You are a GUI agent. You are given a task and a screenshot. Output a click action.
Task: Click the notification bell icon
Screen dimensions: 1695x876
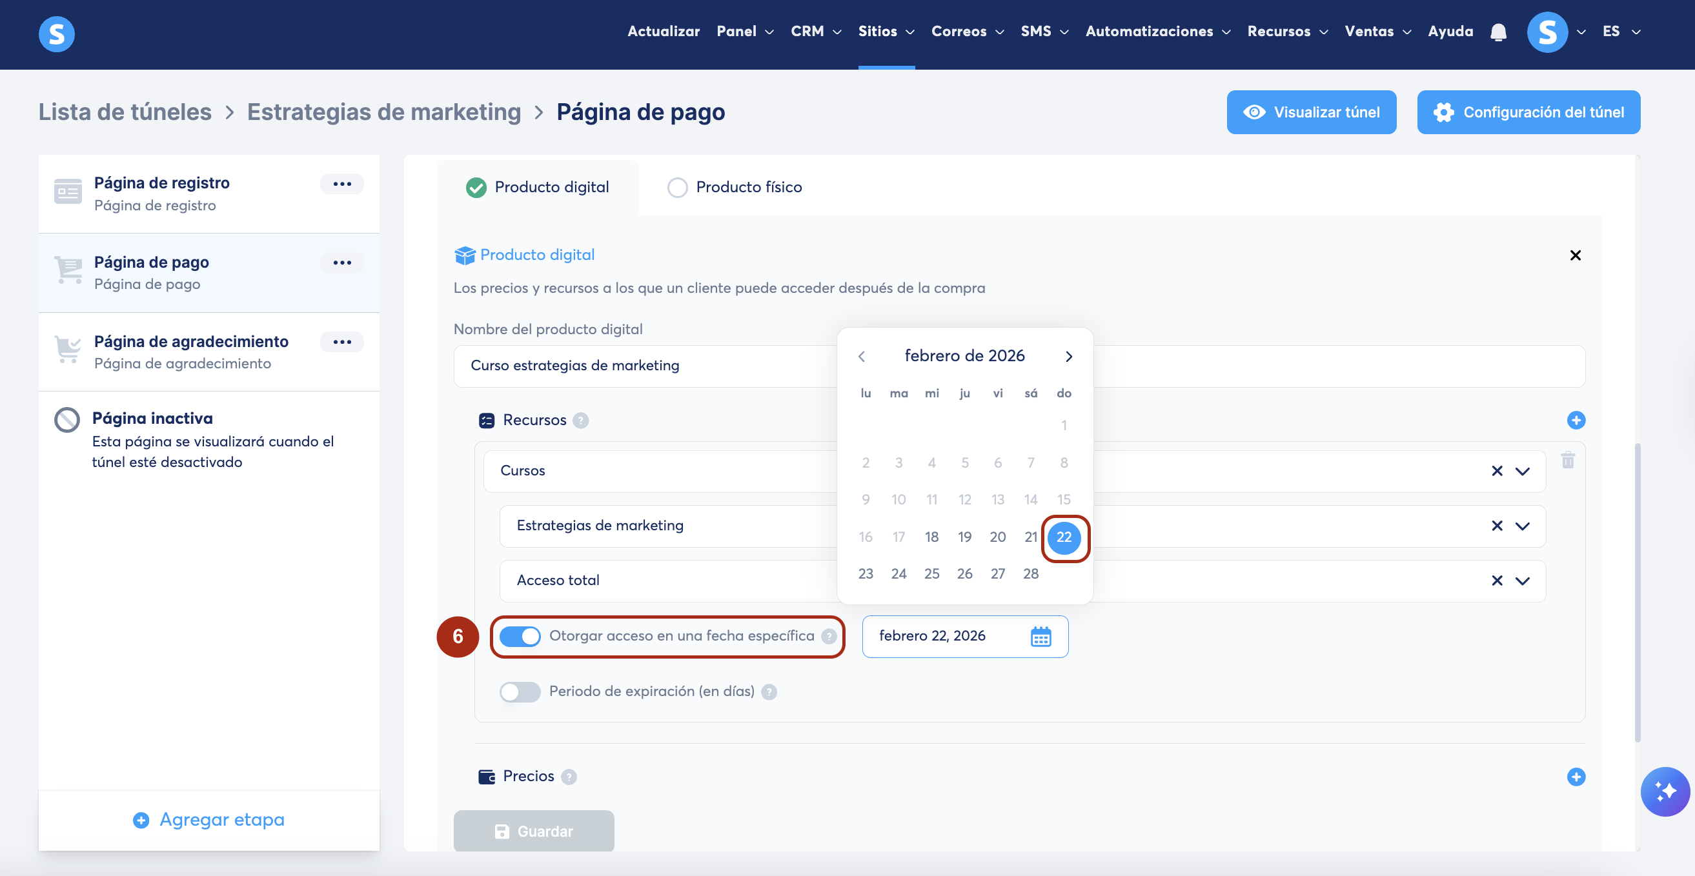[1498, 32]
